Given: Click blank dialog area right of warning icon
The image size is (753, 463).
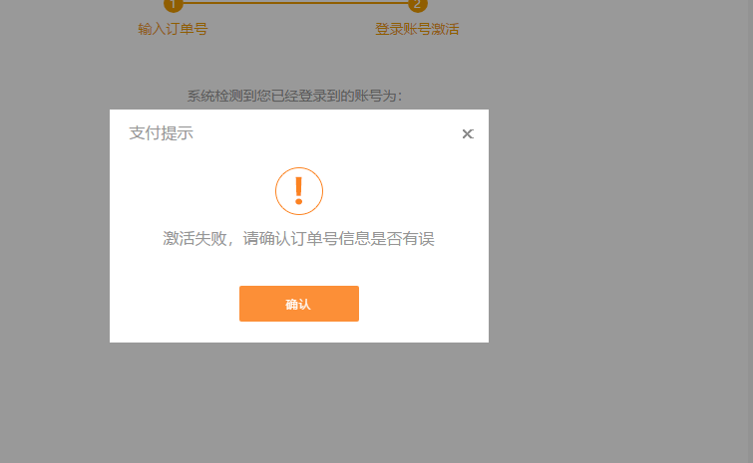Looking at the screenshot, I should [x=409, y=191].
